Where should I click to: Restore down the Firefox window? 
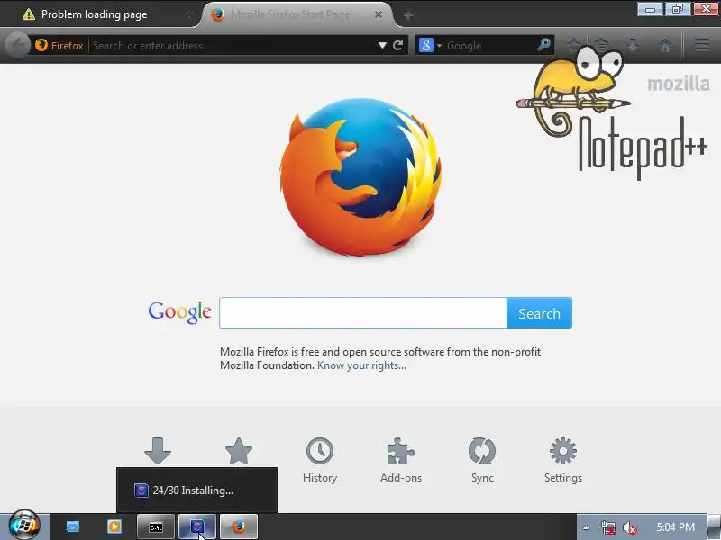pyautogui.click(x=678, y=9)
